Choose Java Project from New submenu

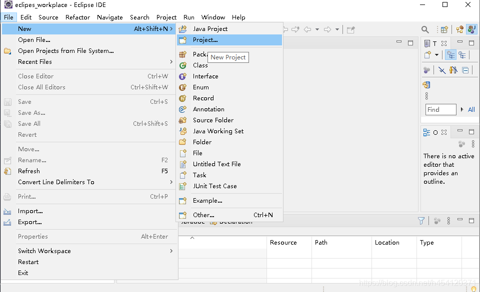pyautogui.click(x=229, y=29)
